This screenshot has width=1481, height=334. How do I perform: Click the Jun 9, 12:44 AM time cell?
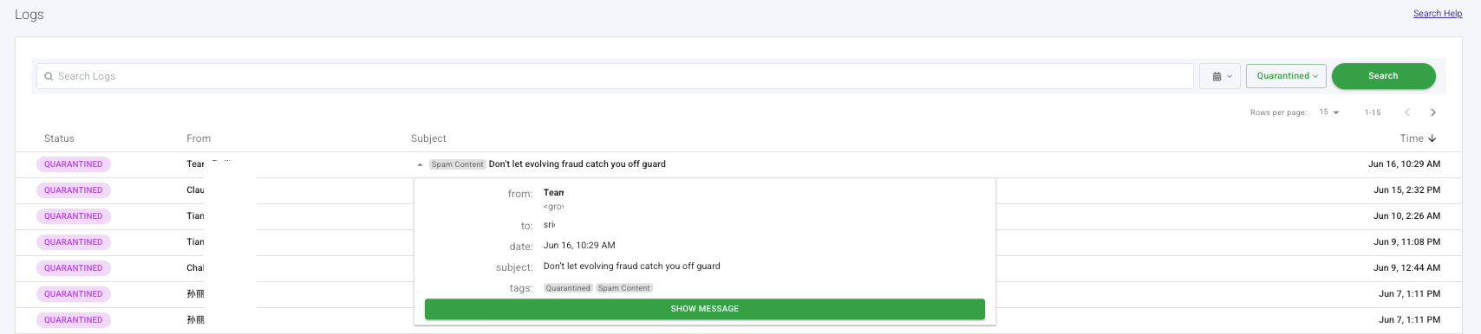(1406, 268)
